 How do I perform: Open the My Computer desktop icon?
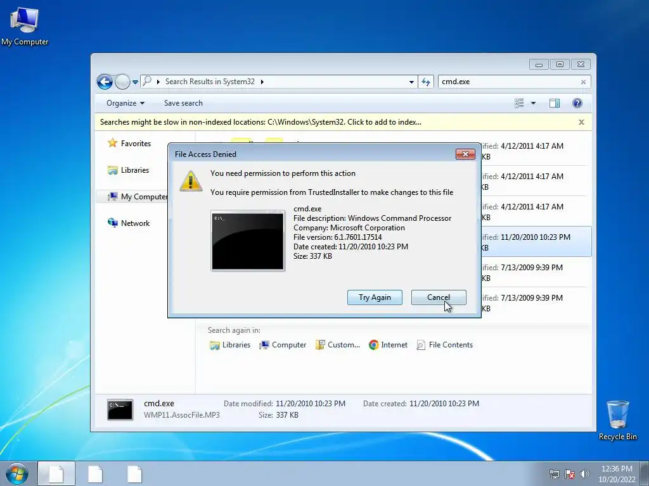pyautogui.click(x=25, y=26)
